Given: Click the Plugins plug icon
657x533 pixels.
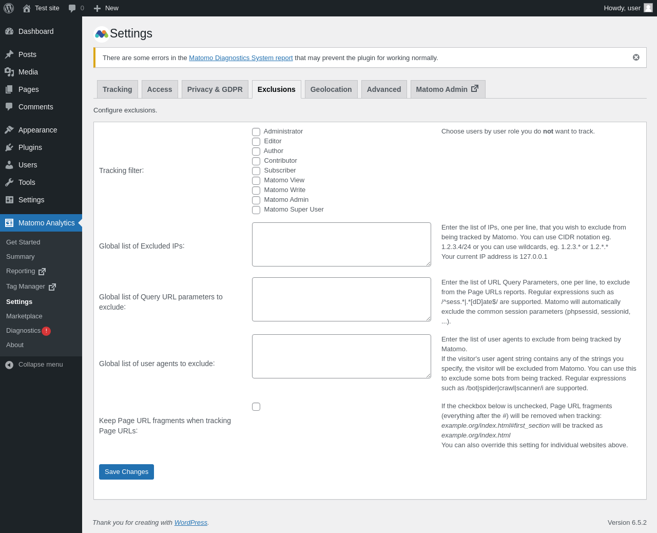Looking at the screenshot, I should click(9, 147).
